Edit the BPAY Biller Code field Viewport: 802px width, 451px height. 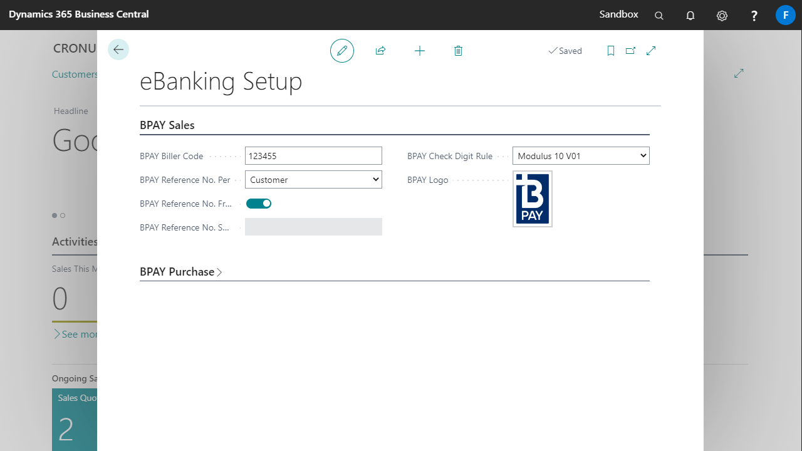[313, 156]
